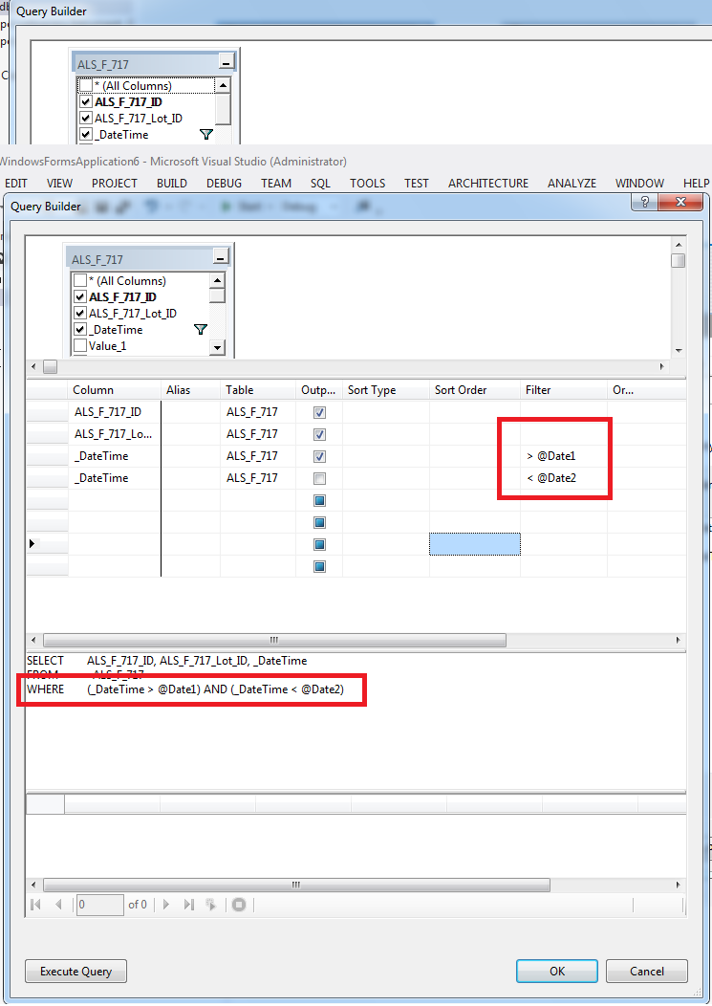The height and width of the screenshot is (1006, 712).
Task: Click the Column cell ALS_F_717_ID in grid
Action: 114,412
